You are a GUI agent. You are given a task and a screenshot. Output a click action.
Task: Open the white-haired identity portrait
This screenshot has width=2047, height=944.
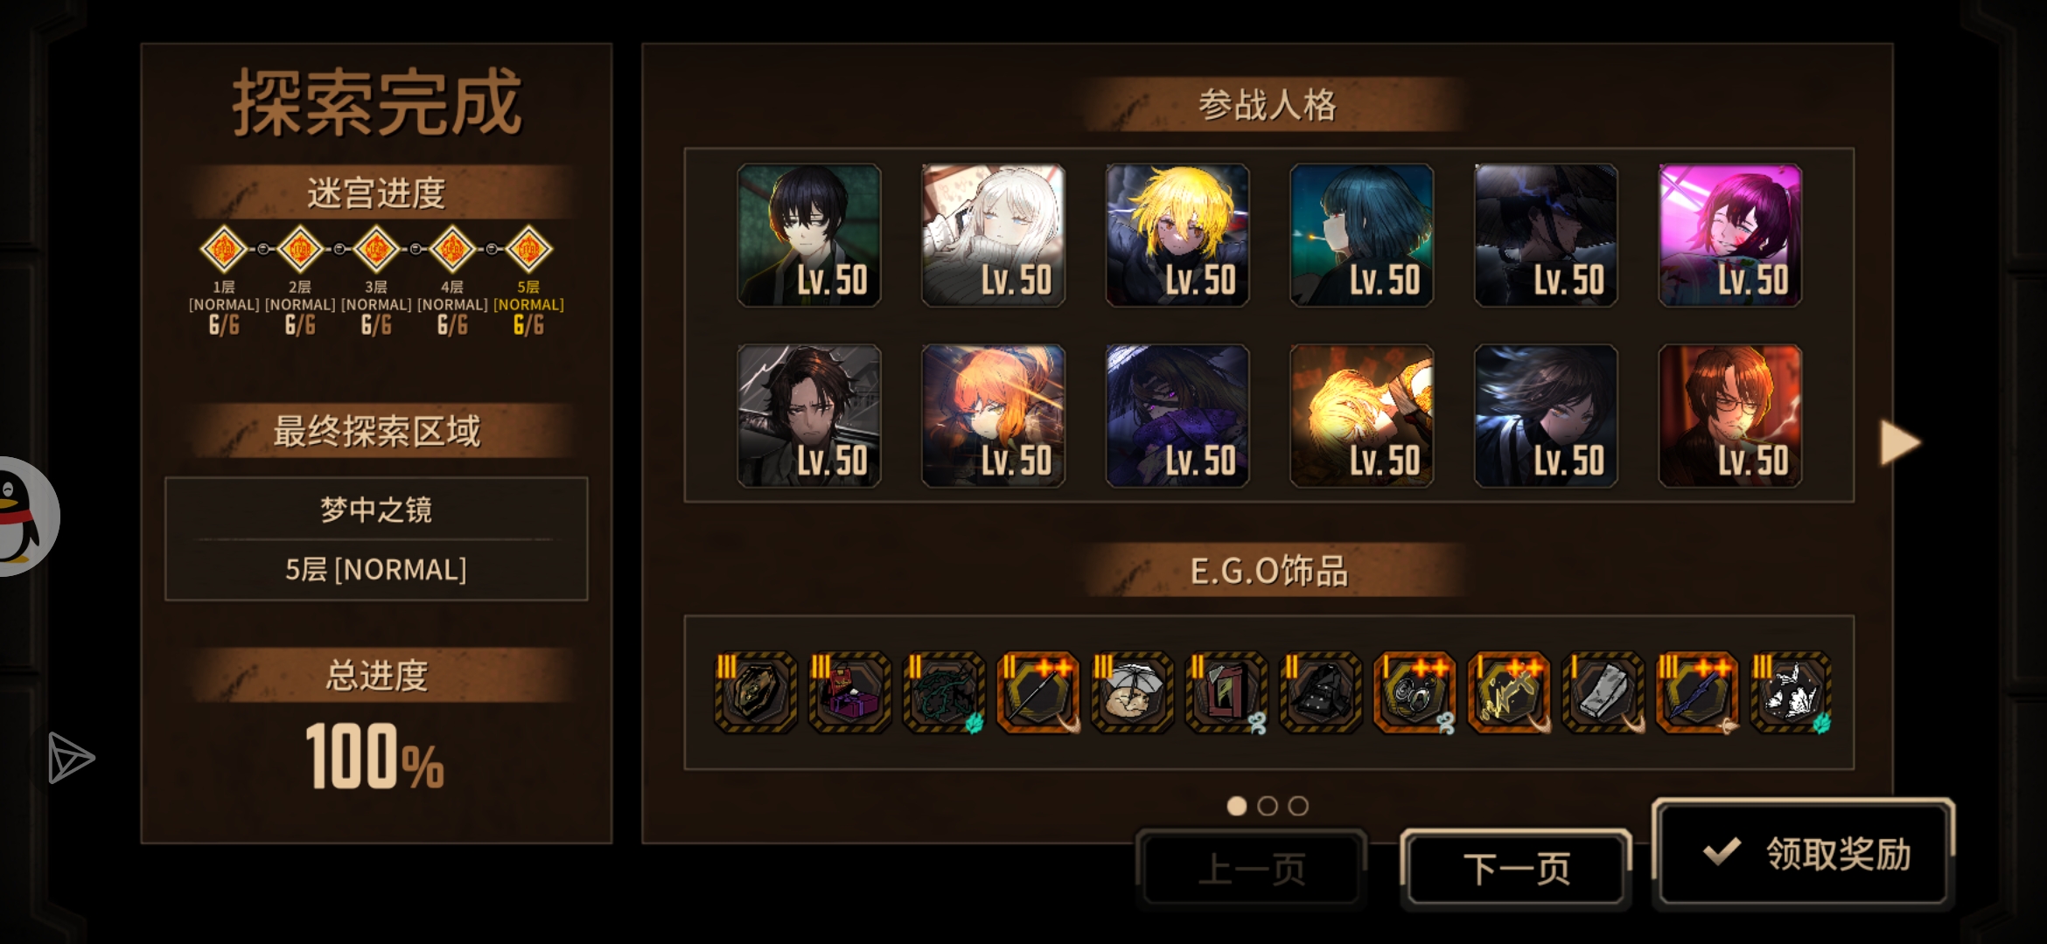pyautogui.click(x=993, y=235)
